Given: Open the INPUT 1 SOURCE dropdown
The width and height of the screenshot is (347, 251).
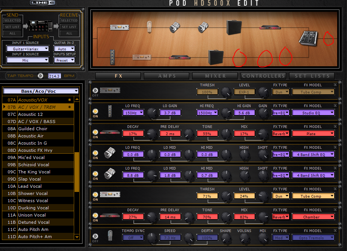Looking at the screenshot, I should (27, 48).
